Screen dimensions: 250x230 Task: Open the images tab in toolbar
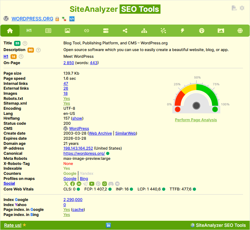[x=67, y=31]
